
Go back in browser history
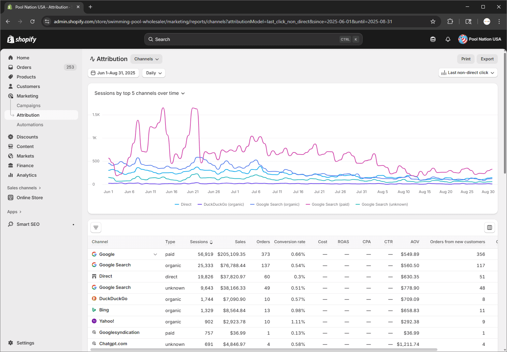click(8, 21)
